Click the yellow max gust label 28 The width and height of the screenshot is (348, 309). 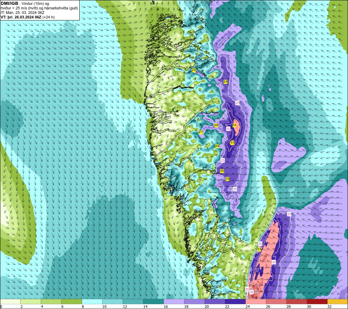point(216,125)
